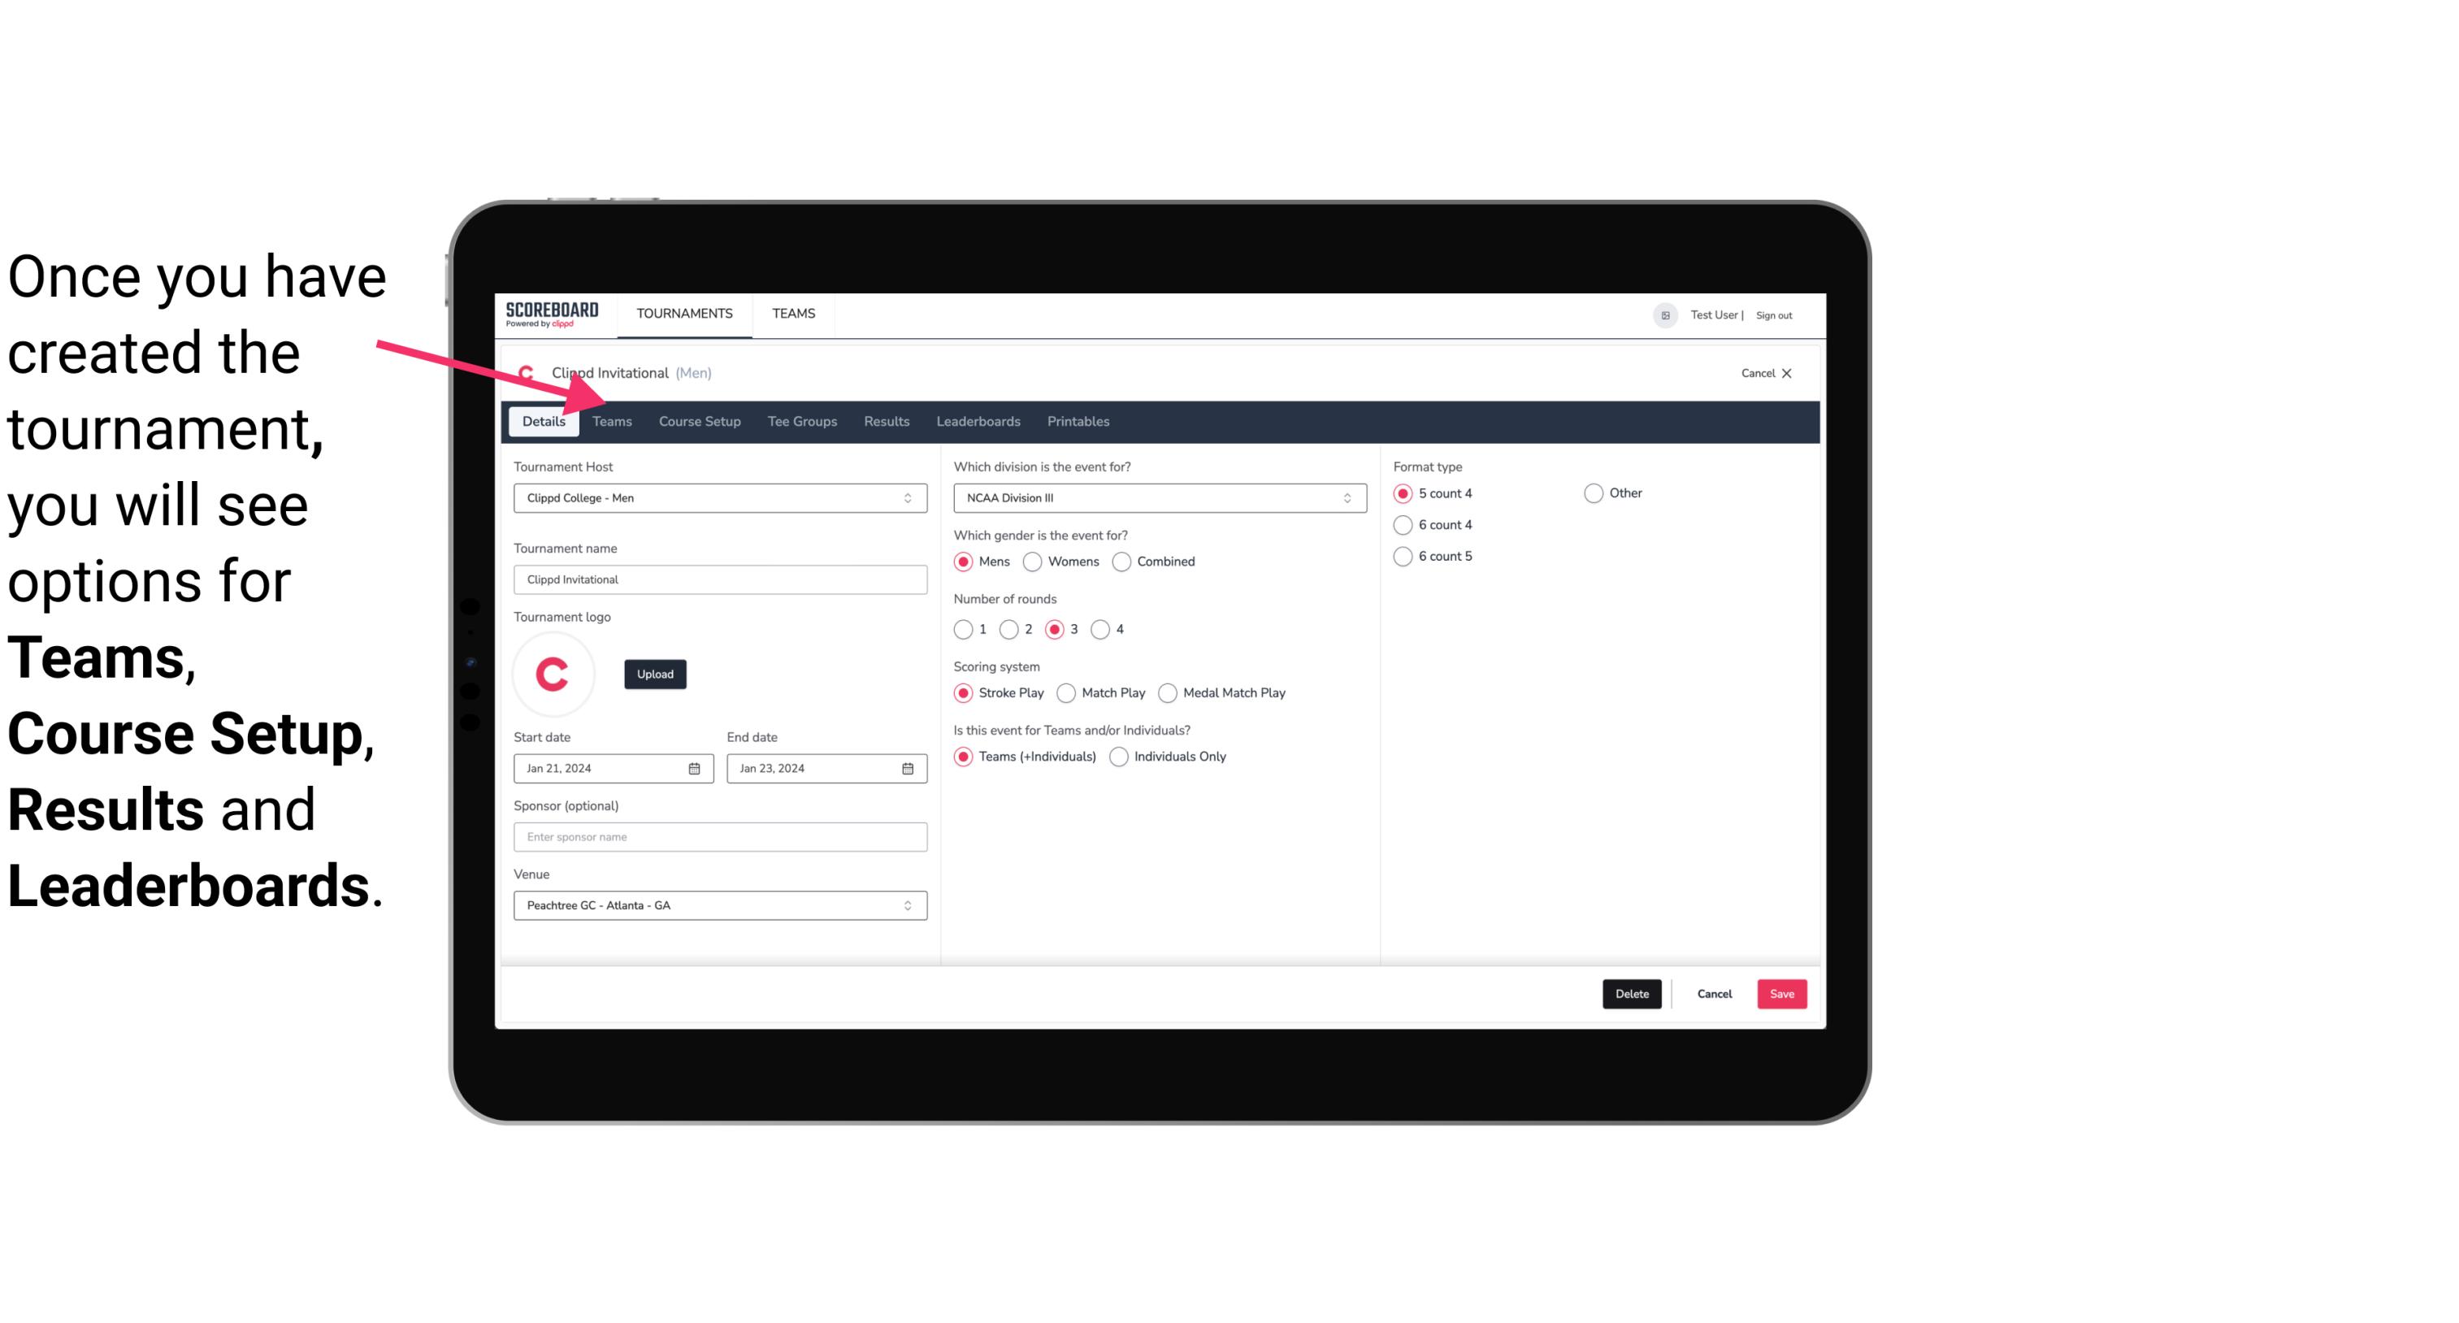Click the Delete button icon
Viewport: 2459px width, 1323px height.
1632,994
